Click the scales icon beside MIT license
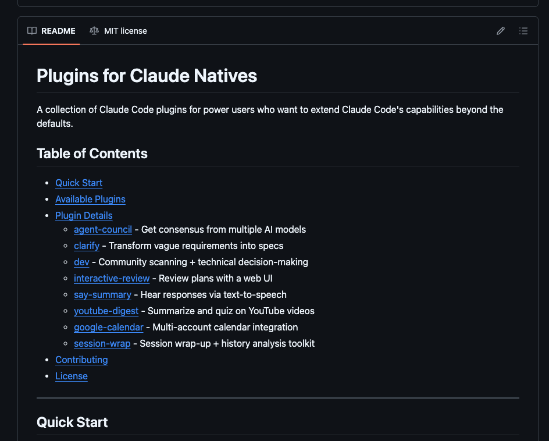Screen dimensions: 549x441 pos(94,31)
